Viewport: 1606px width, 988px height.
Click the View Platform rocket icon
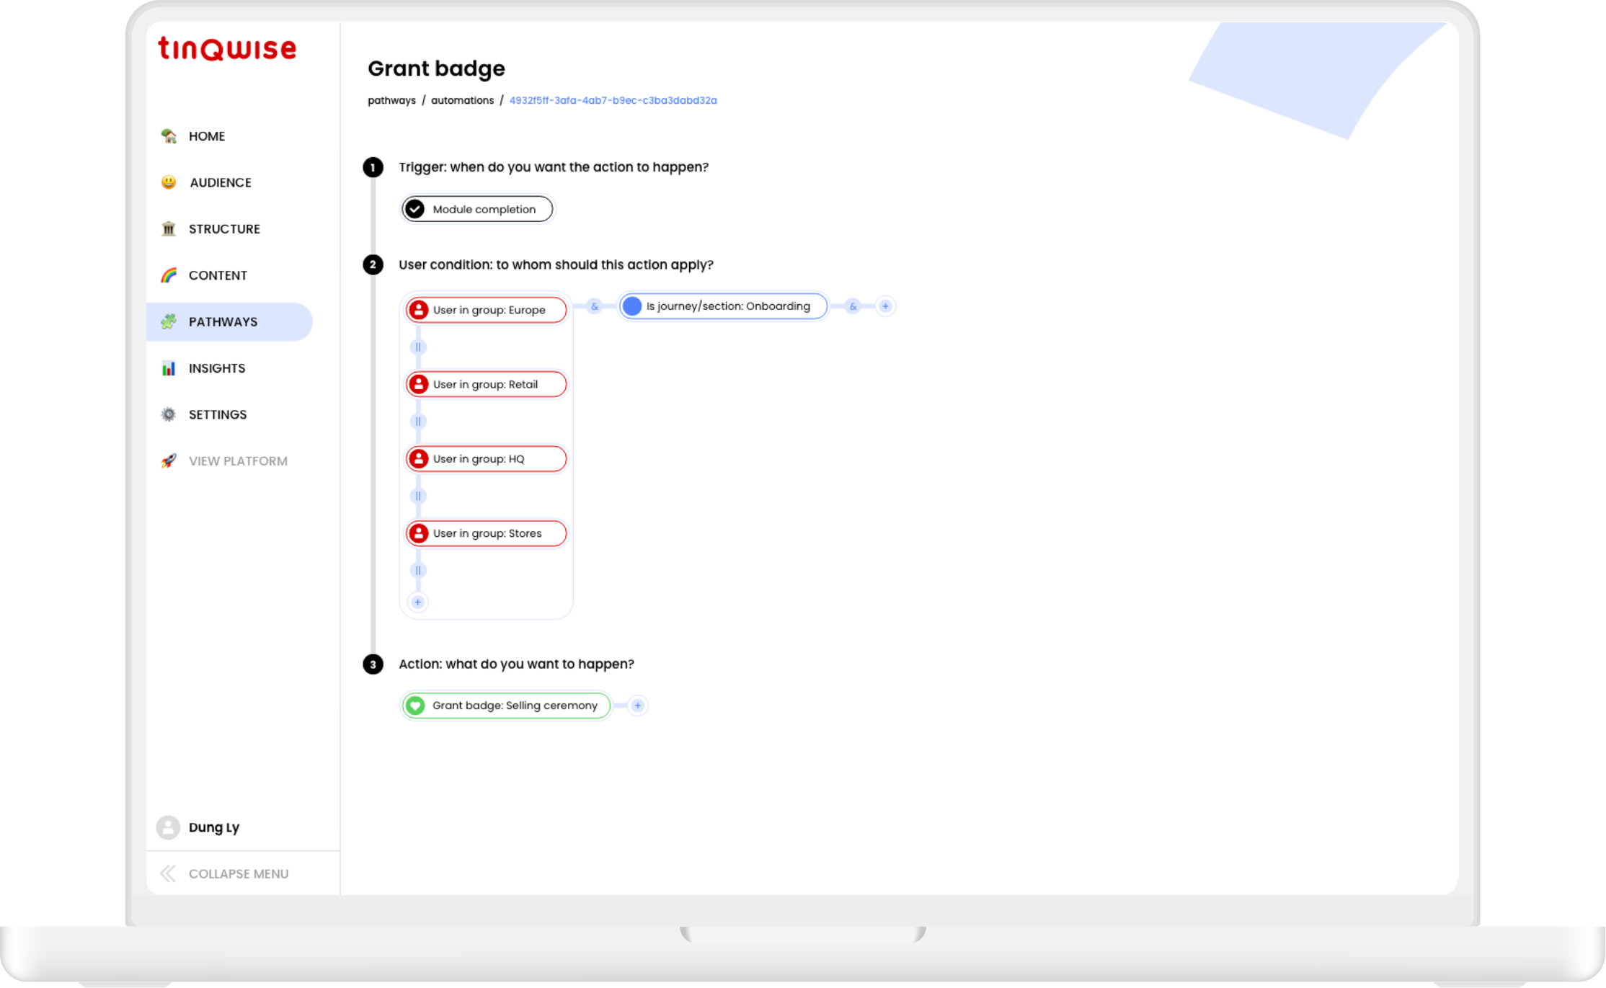click(x=169, y=461)
